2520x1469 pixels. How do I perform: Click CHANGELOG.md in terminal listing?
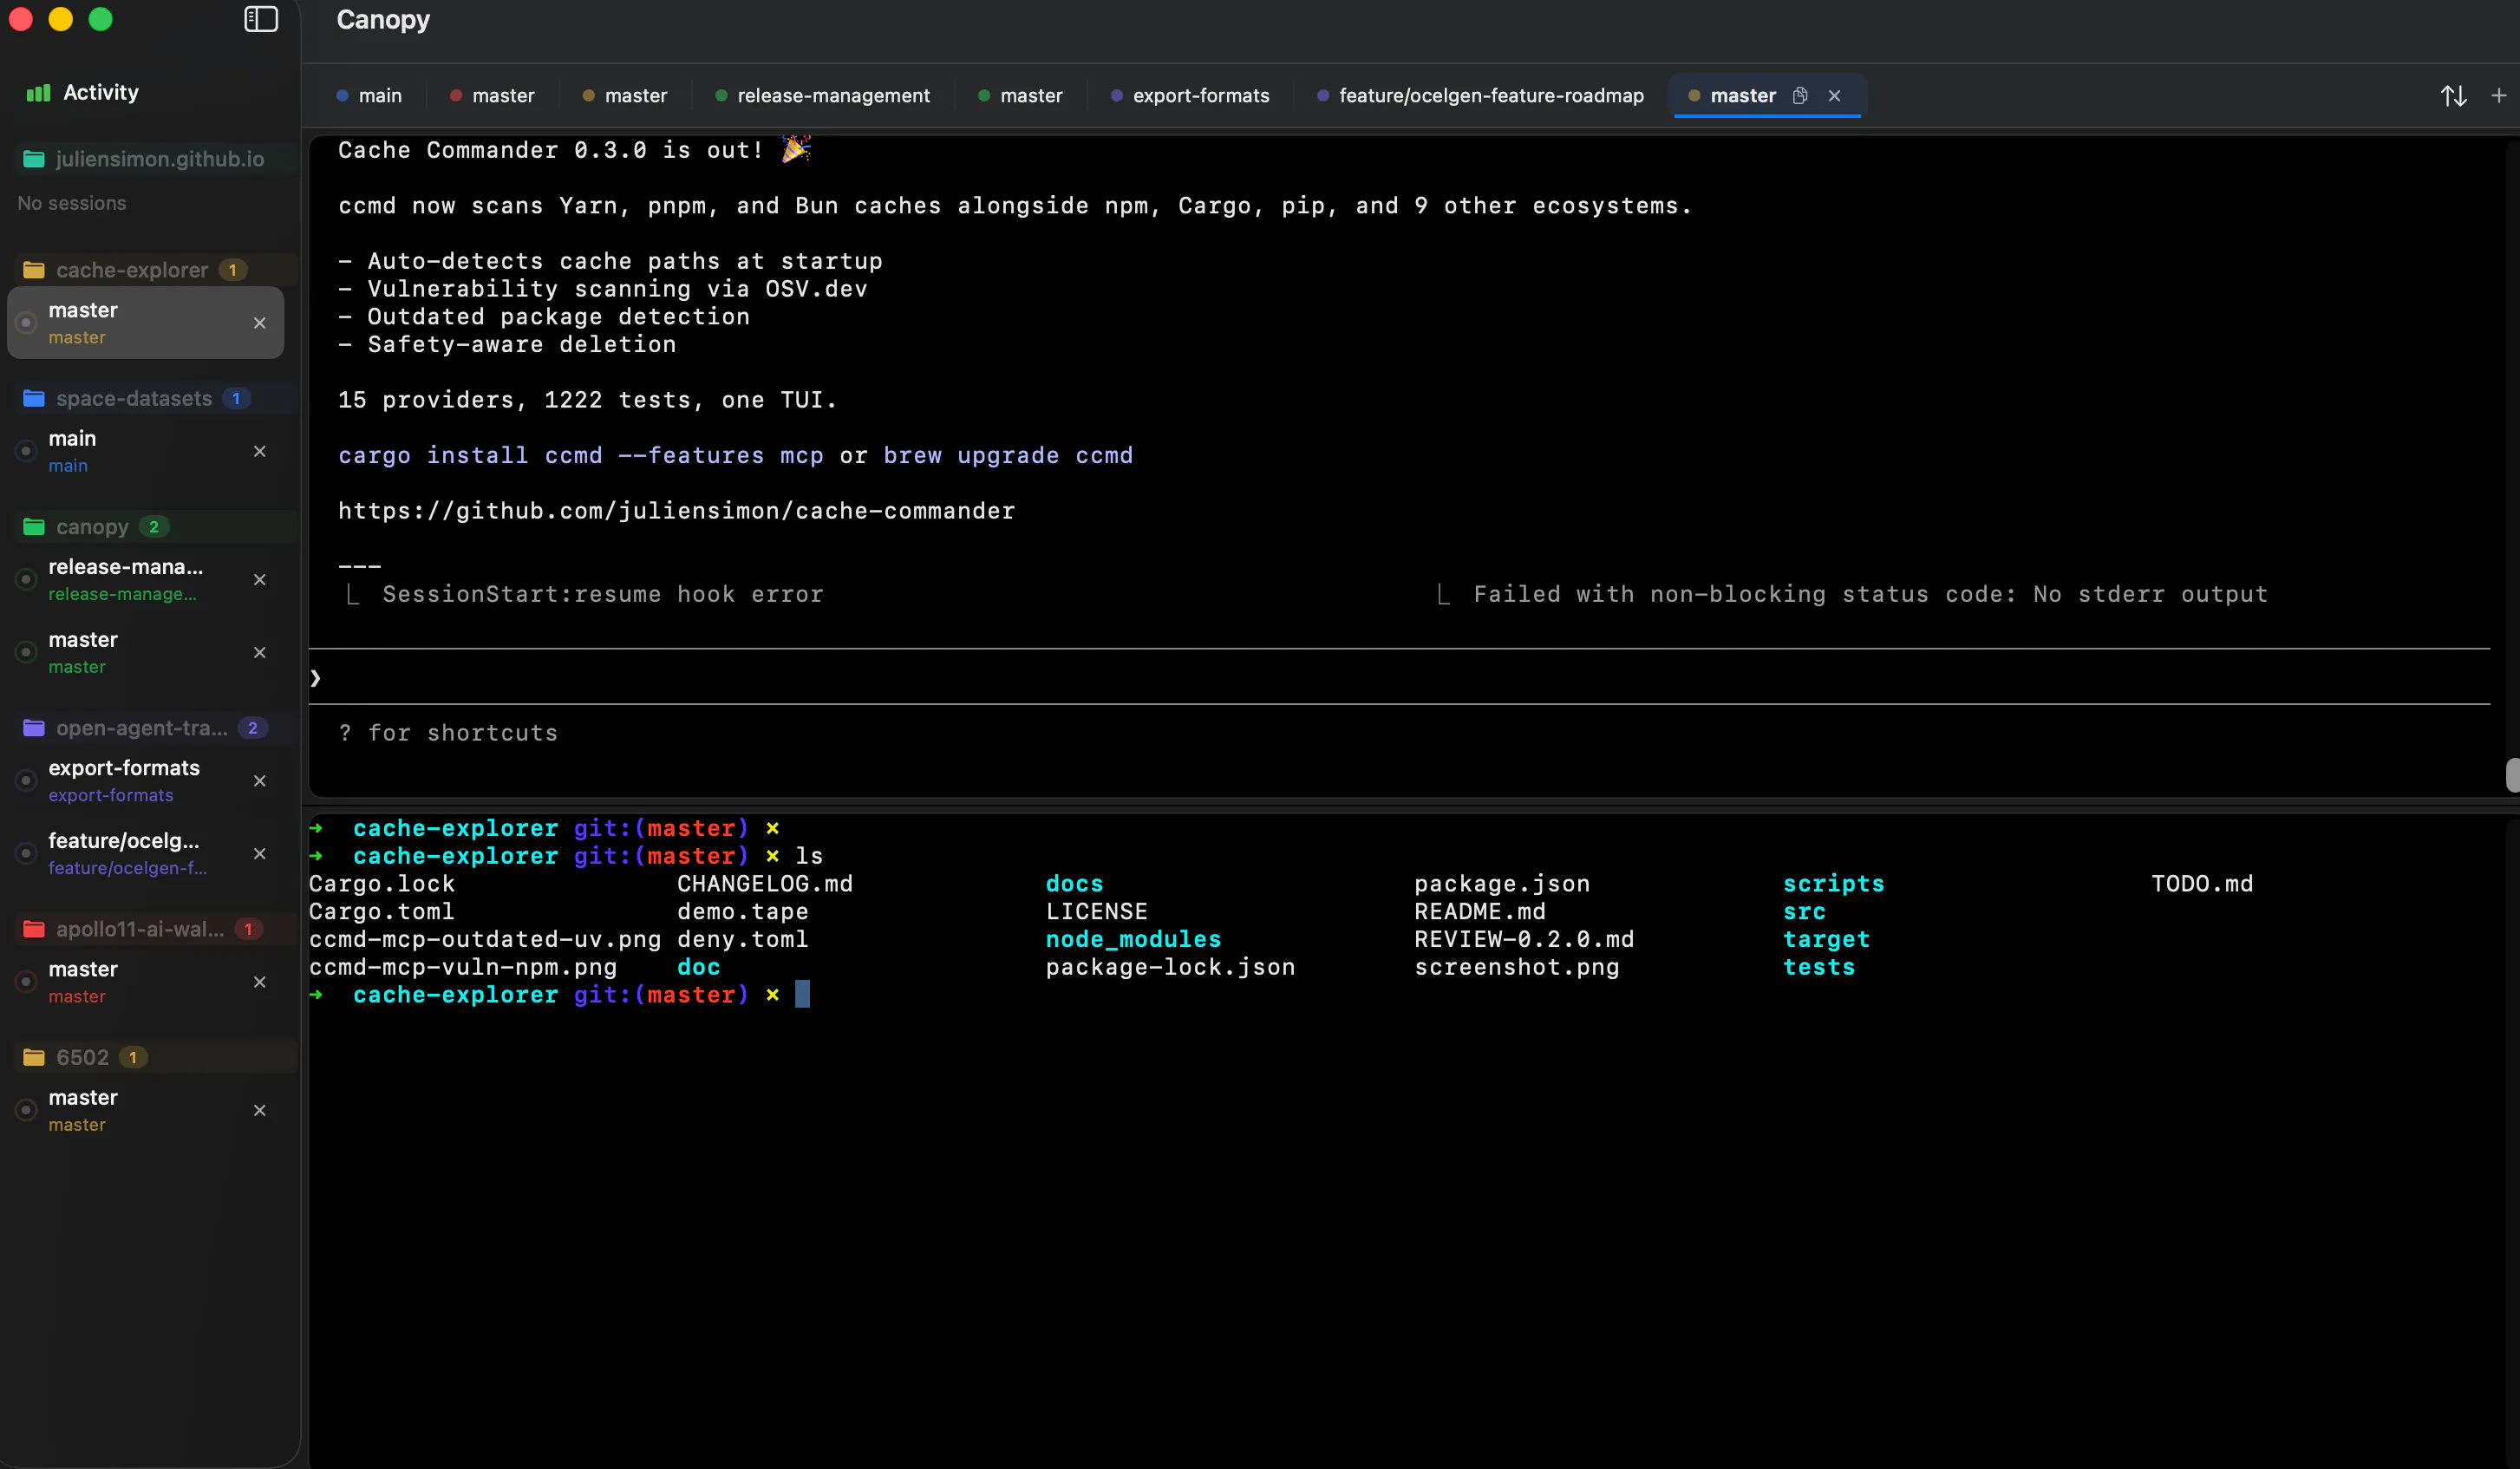(765, 884)
